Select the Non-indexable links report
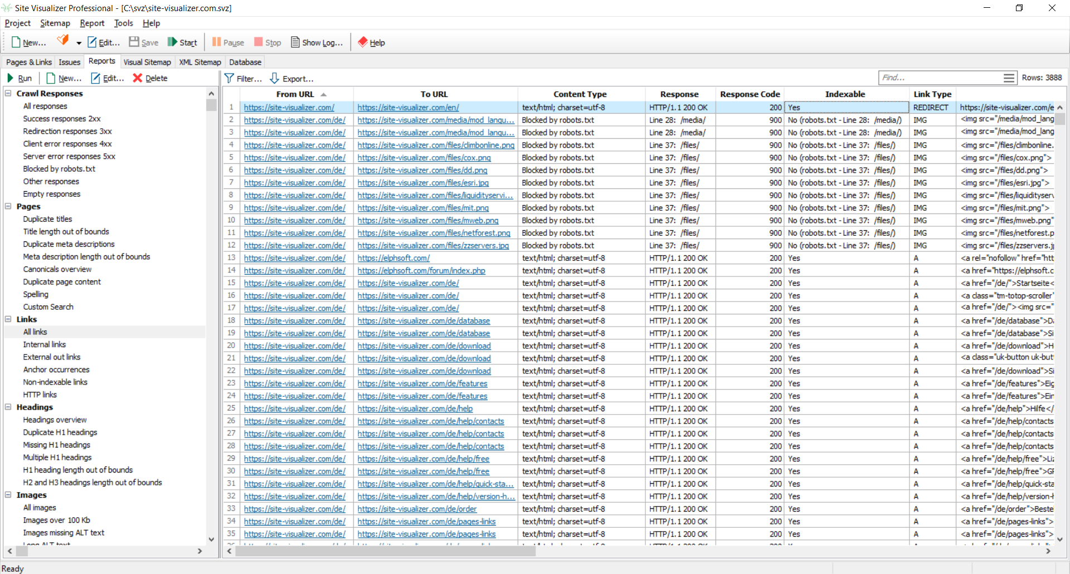Screen dimensions: 1070x574 [55, 382]
